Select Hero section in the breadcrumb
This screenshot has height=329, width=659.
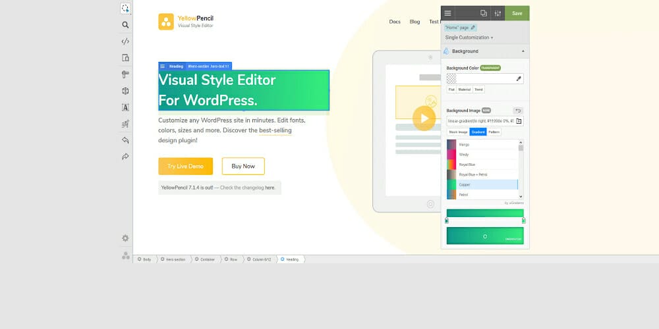(x=173, y=259)
